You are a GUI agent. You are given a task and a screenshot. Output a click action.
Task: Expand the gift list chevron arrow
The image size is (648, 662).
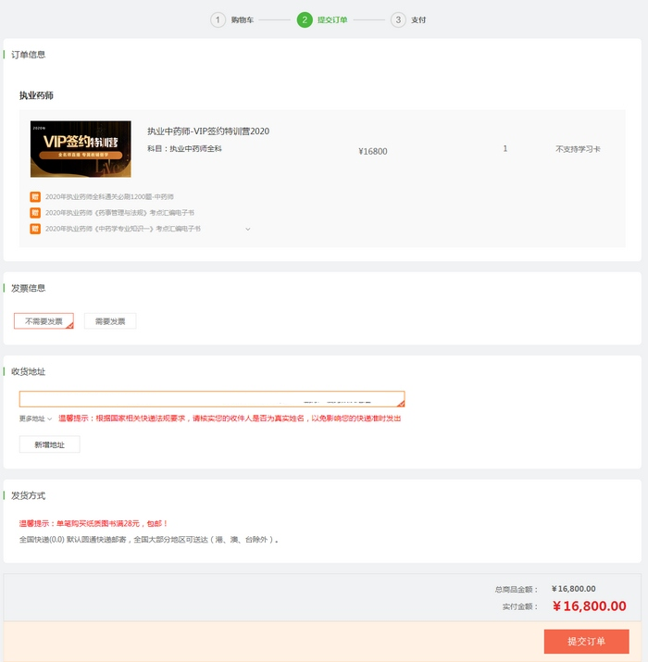click(248, 229)
